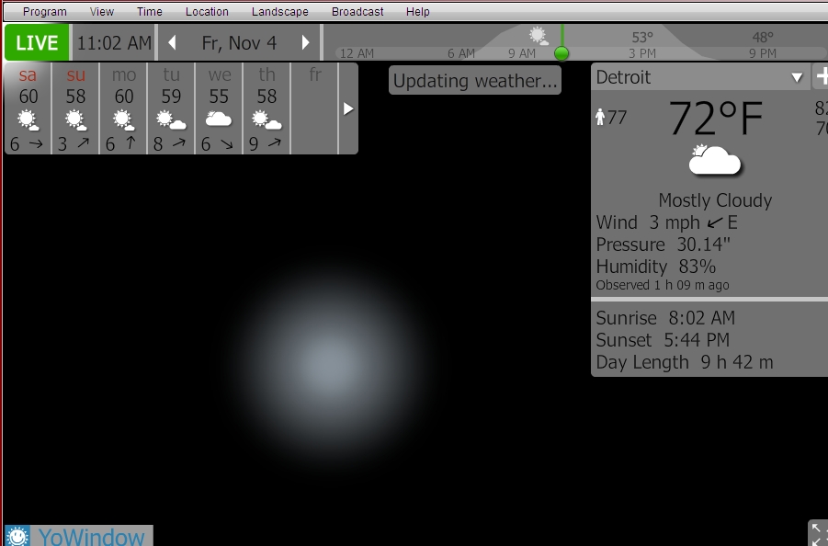Click the green time slider handle
828x546 pixels.
click(561, 53)
